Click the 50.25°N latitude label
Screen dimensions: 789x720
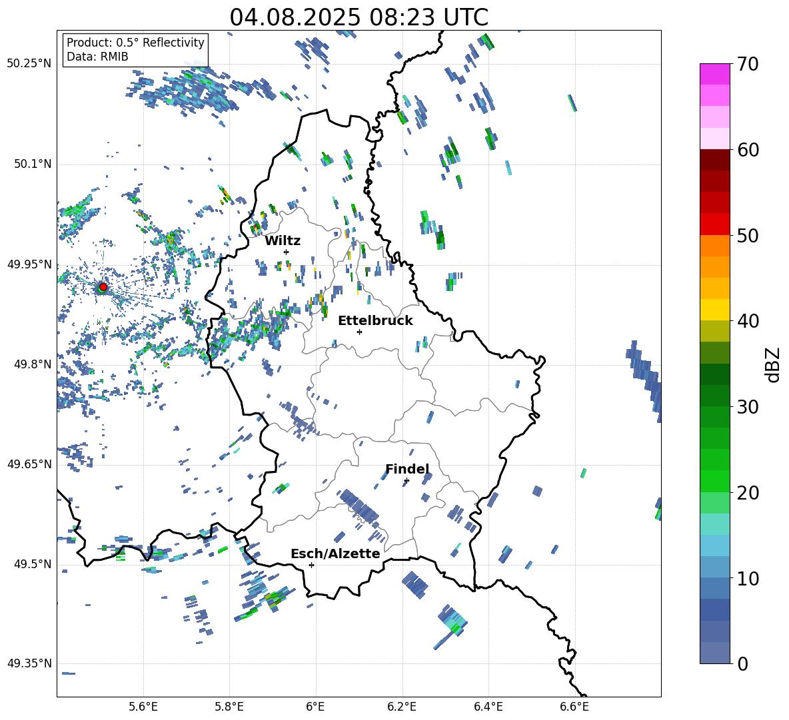coord(29,64)
